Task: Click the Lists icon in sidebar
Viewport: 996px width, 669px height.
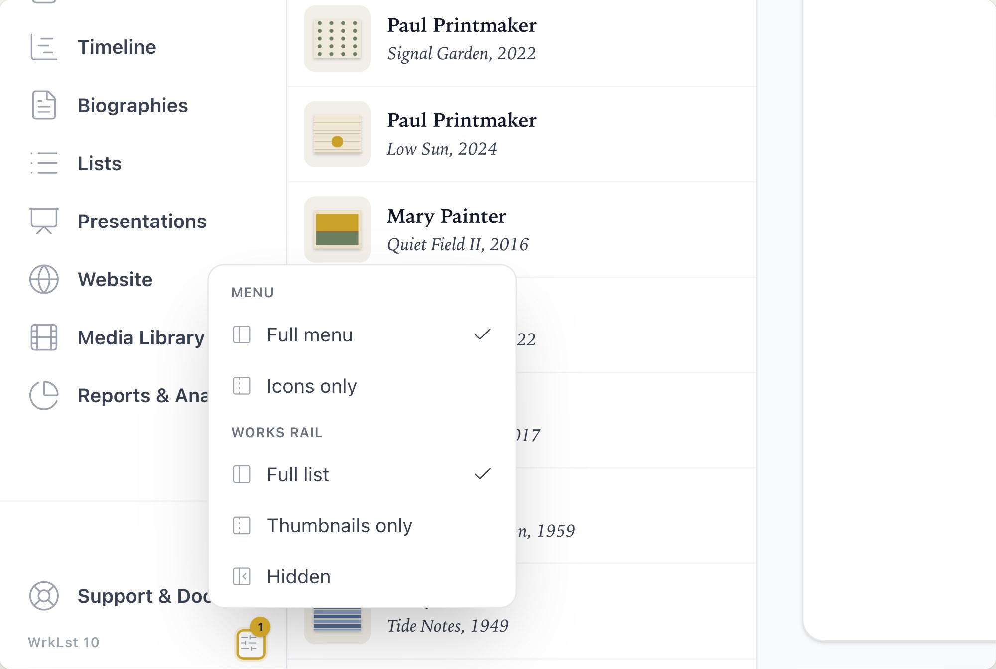Action: coord(44,163)
